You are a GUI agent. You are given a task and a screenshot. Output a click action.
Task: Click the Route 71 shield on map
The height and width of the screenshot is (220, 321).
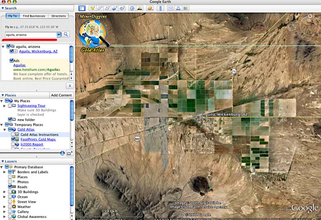point(234,71)
